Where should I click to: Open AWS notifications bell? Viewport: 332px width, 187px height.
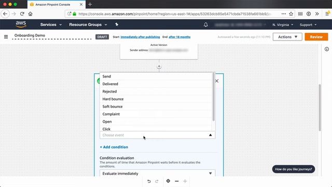[x=205, y=24]
